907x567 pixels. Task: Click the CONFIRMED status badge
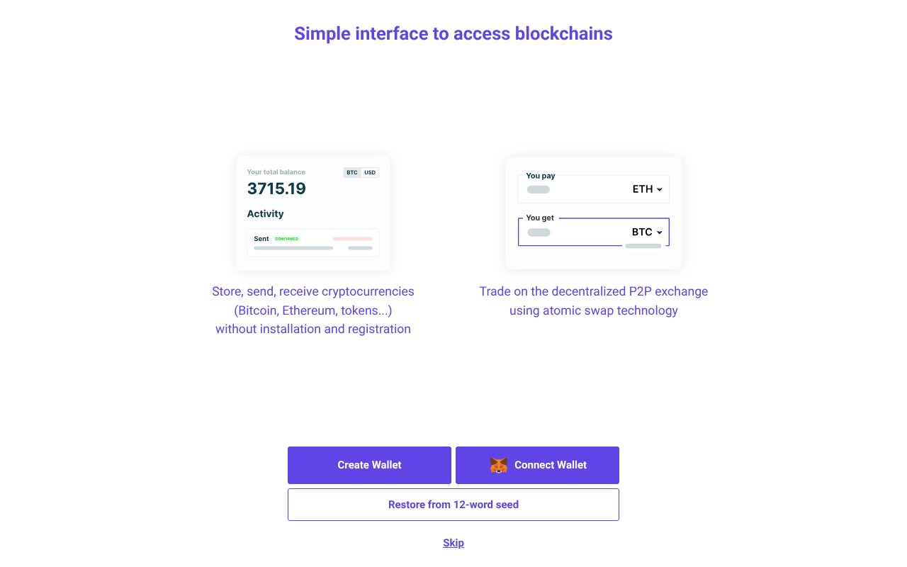click(286, 239)
